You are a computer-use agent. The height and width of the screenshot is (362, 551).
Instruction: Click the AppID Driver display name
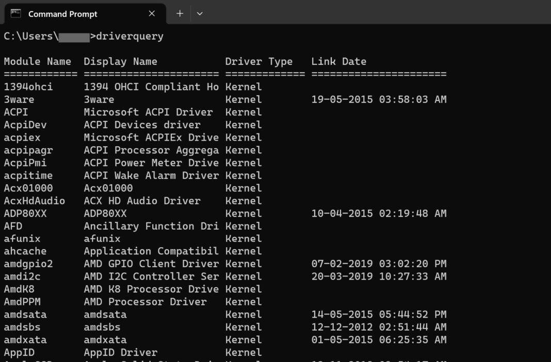click(121, 352)
